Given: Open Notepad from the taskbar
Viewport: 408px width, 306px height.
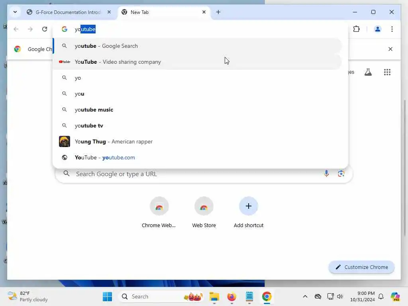Looking at the screenshot, I should [249, 296].
